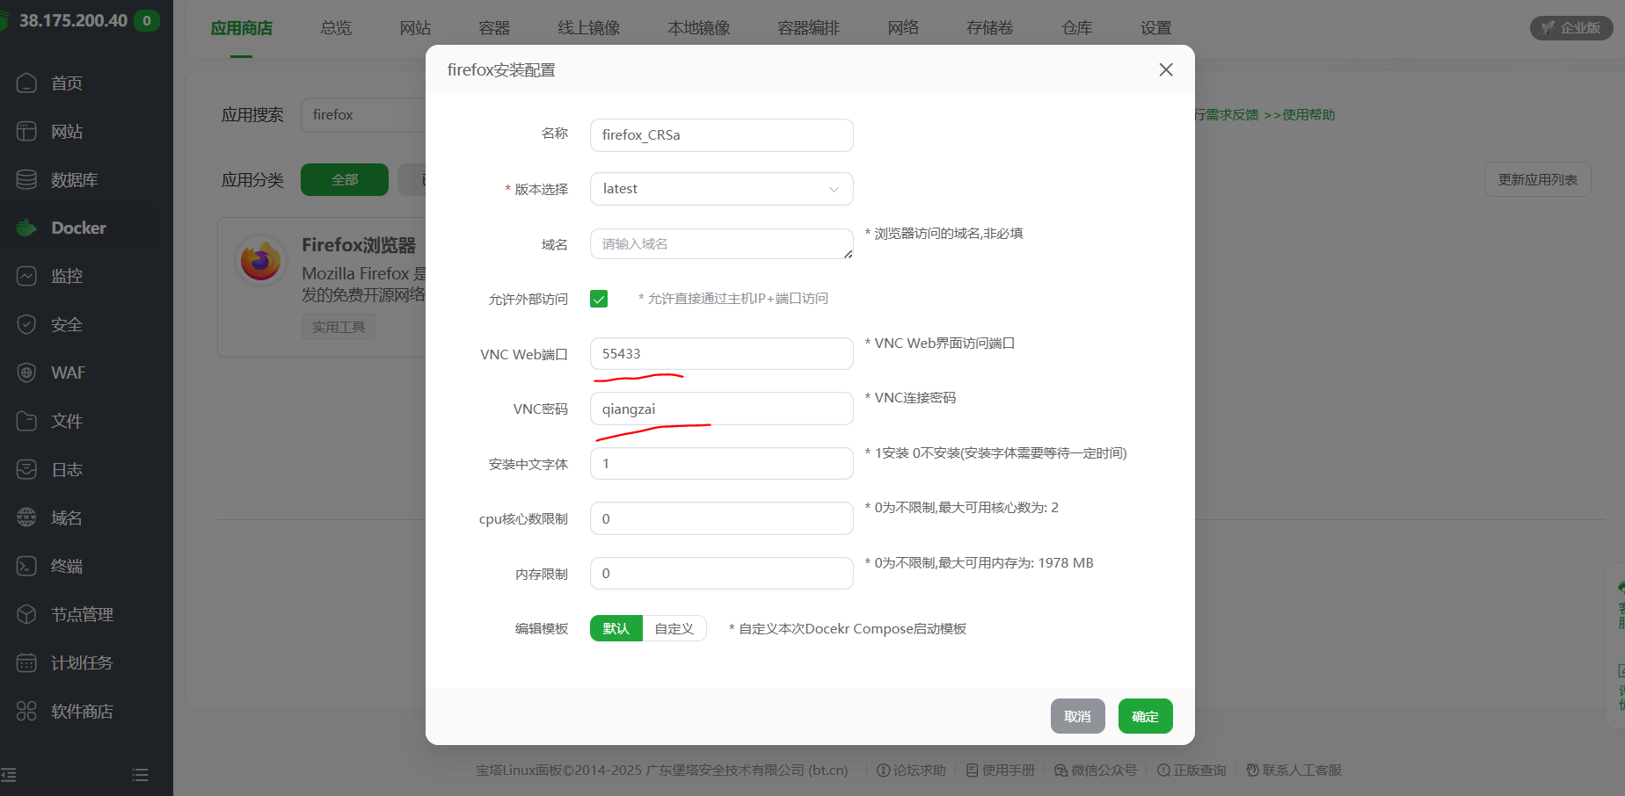Switch template mode to 自定义
This screenshot has width=1625, height=796.
[x=674, y=628]
